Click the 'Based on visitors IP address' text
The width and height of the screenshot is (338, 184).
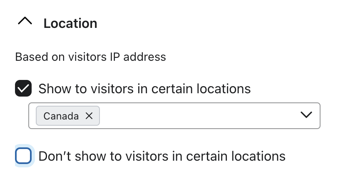pos(90,57)
